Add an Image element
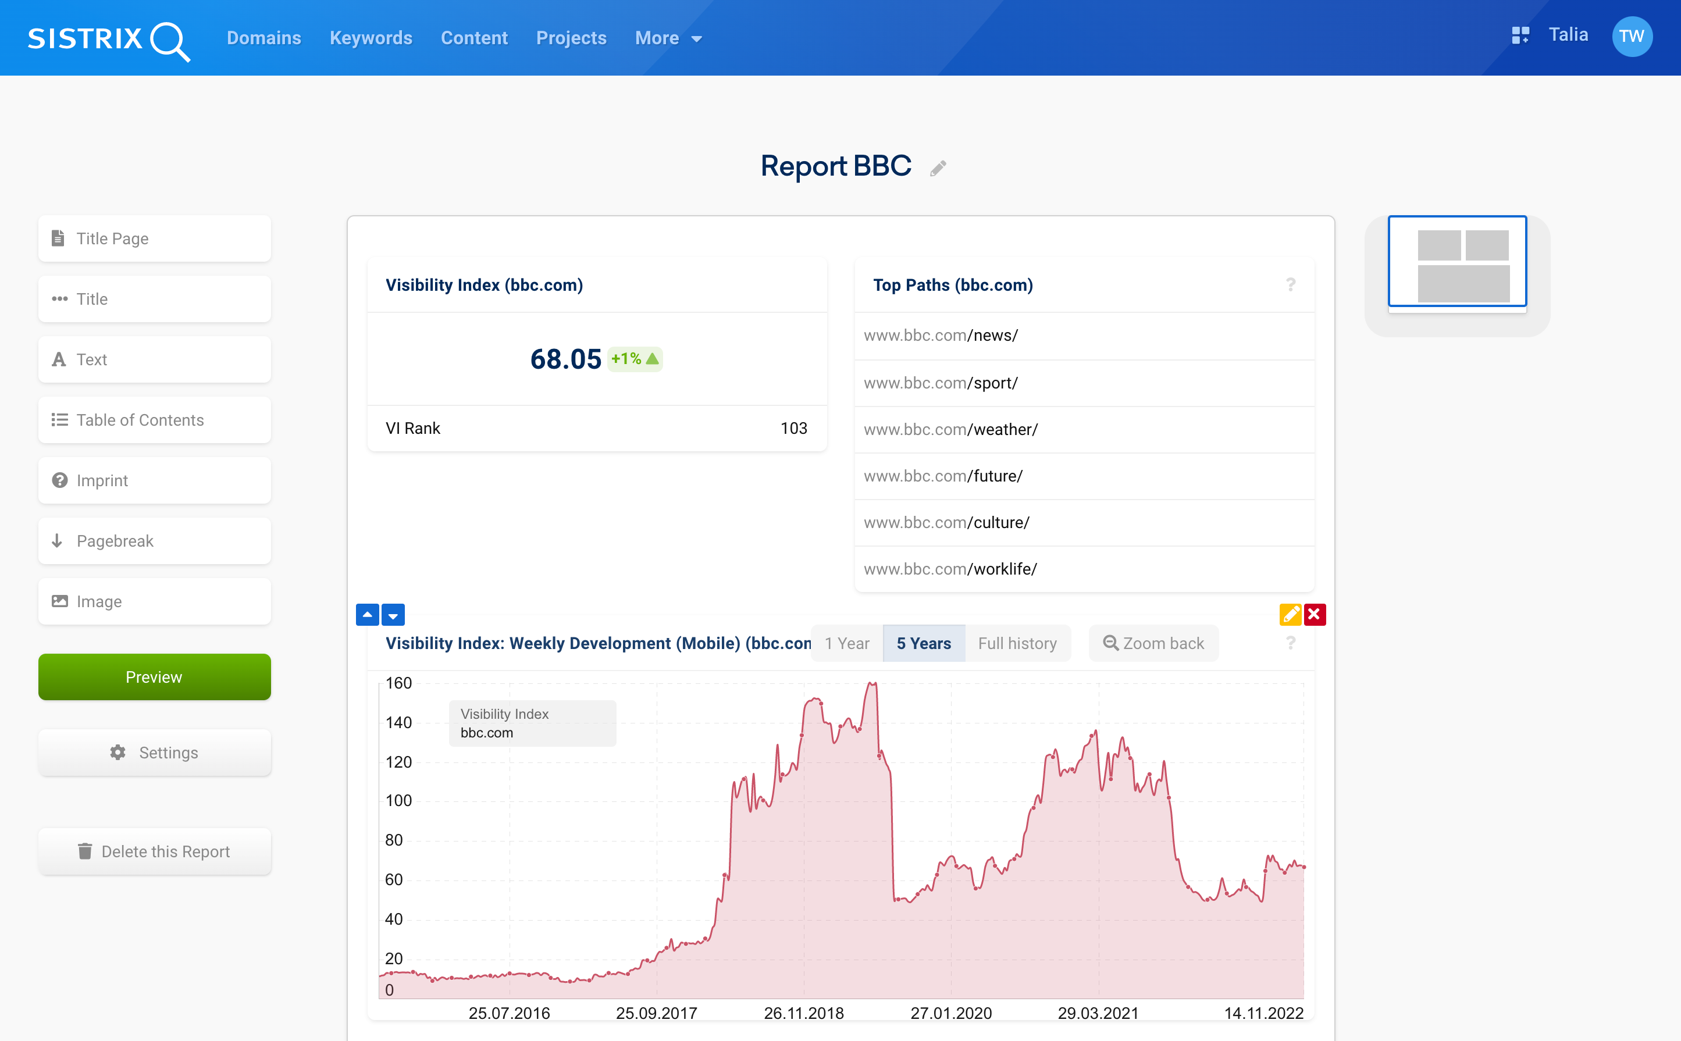 155,602
